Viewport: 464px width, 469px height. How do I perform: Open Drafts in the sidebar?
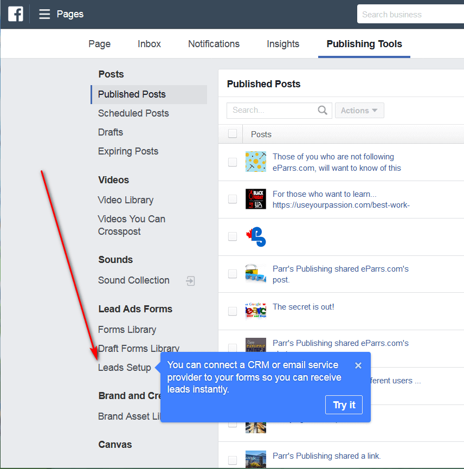tap(111, 132)
